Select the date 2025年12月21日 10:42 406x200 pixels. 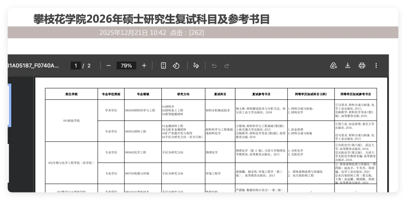click(x=133, y=33)
